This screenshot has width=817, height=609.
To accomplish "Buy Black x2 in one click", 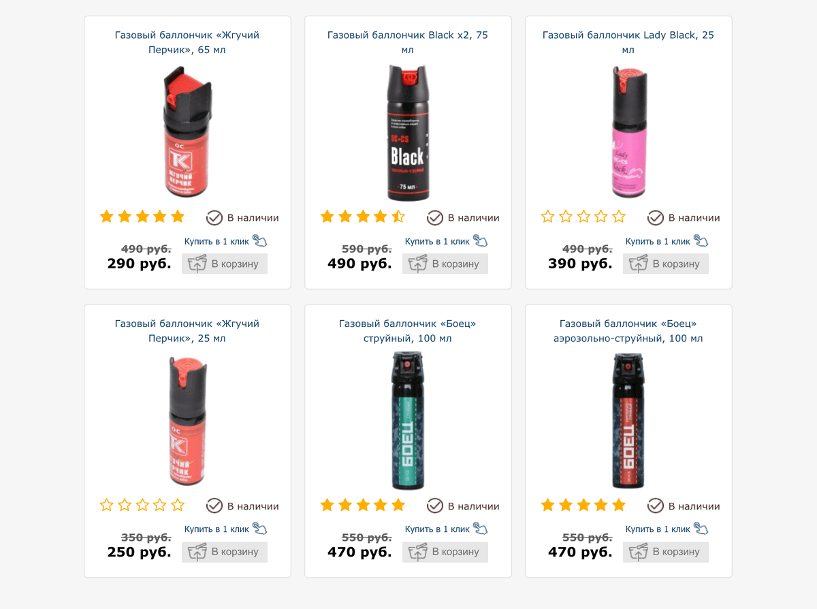I will [438, 241].
